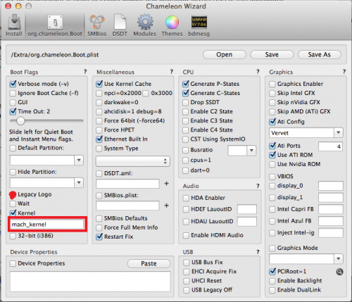Click the magnifier icon next to PCIRoot=1

click(339, 272)
